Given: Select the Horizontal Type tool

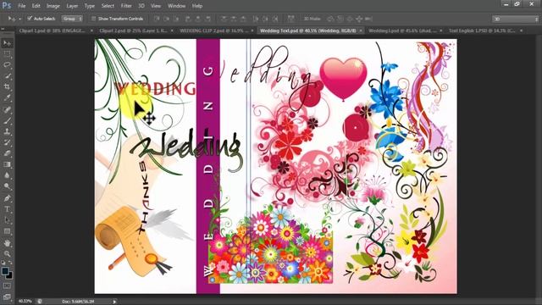Looking at the screenshot, I should [x=7, y=209].
